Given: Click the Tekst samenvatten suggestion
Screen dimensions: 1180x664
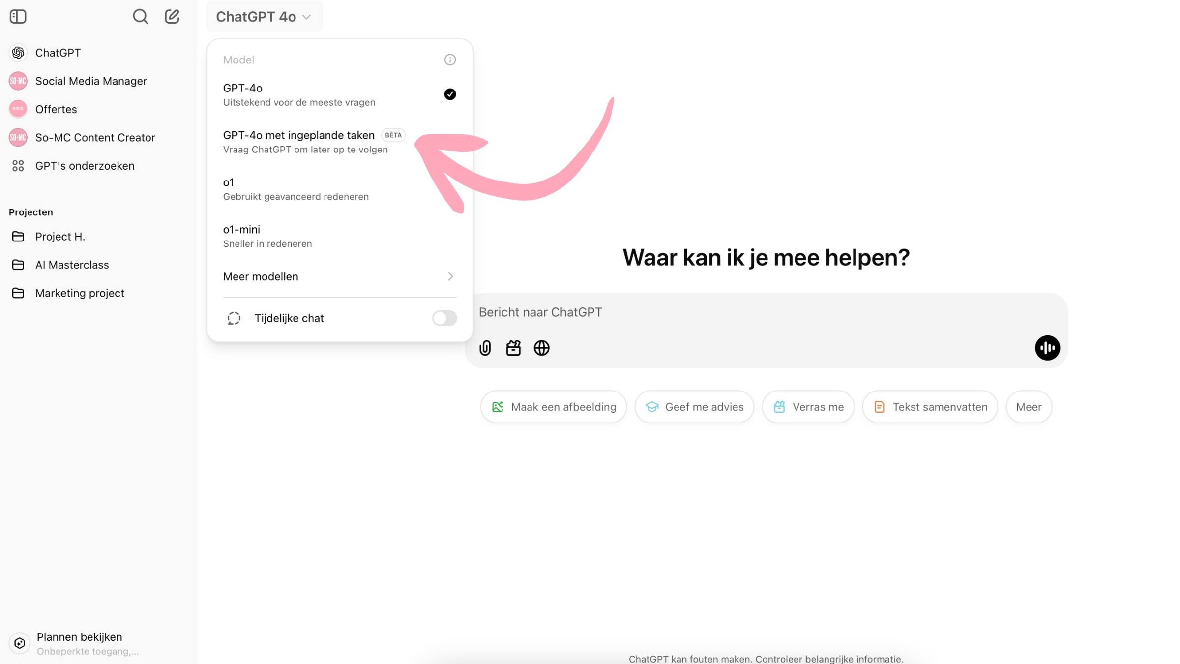Looking at the screenshot, I should pos(930,407).
